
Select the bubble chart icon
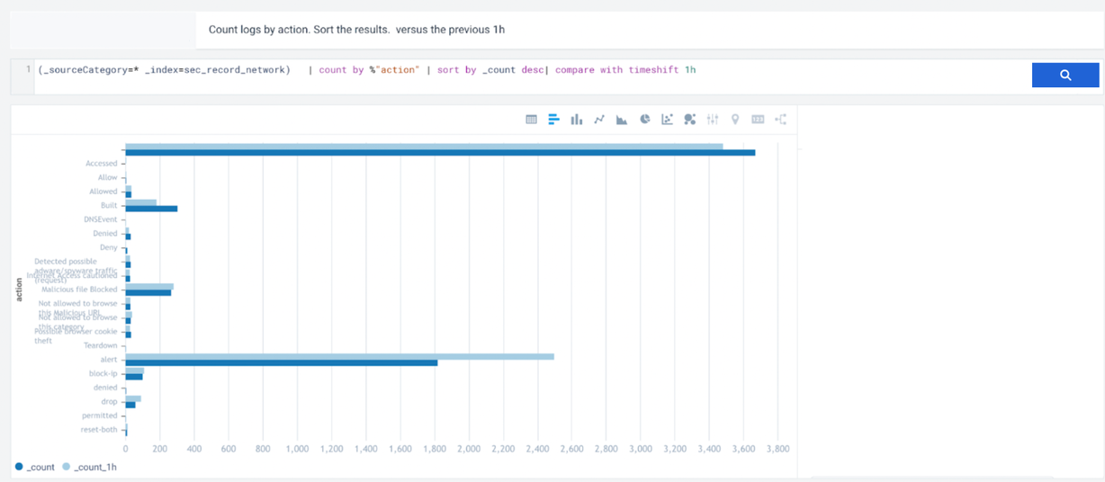(690, 120)
